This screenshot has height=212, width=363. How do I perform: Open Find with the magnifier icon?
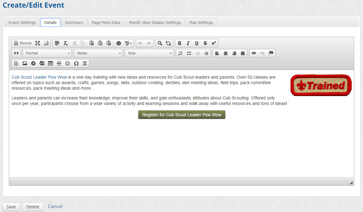tap(160, 43)
